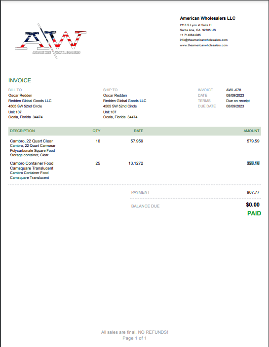Click the All sales are final footer note
The height and width of the screenshot is (347, 269).
click(134, 332)
